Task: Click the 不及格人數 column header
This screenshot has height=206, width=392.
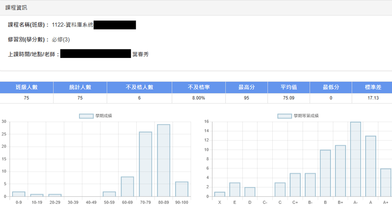Action: click(x=139, y=87)
